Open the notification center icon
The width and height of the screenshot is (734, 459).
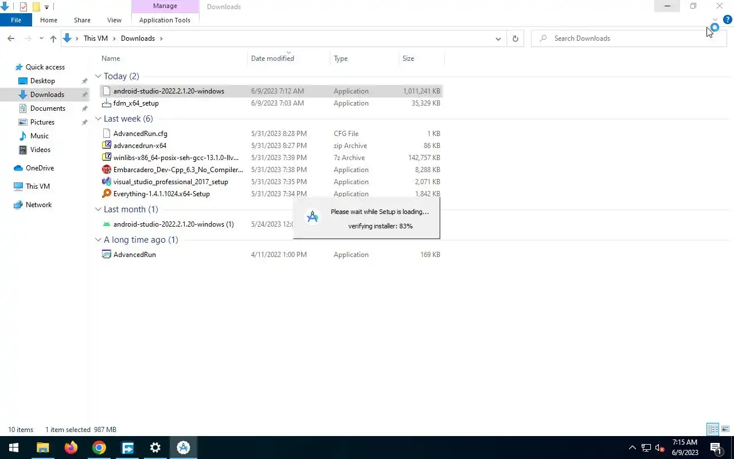(x=716, y=448)
